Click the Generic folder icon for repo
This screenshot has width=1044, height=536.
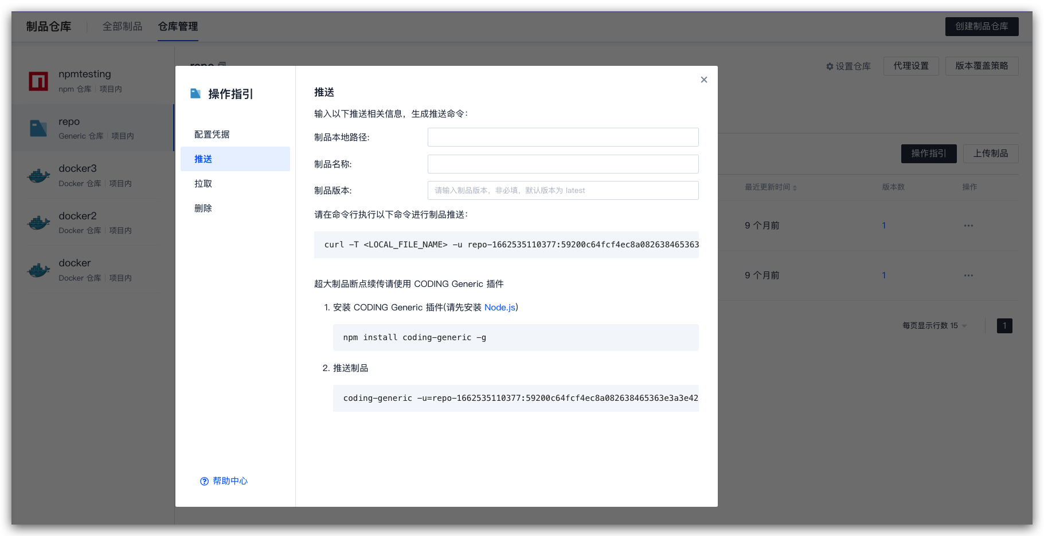(x=38, y=128)
